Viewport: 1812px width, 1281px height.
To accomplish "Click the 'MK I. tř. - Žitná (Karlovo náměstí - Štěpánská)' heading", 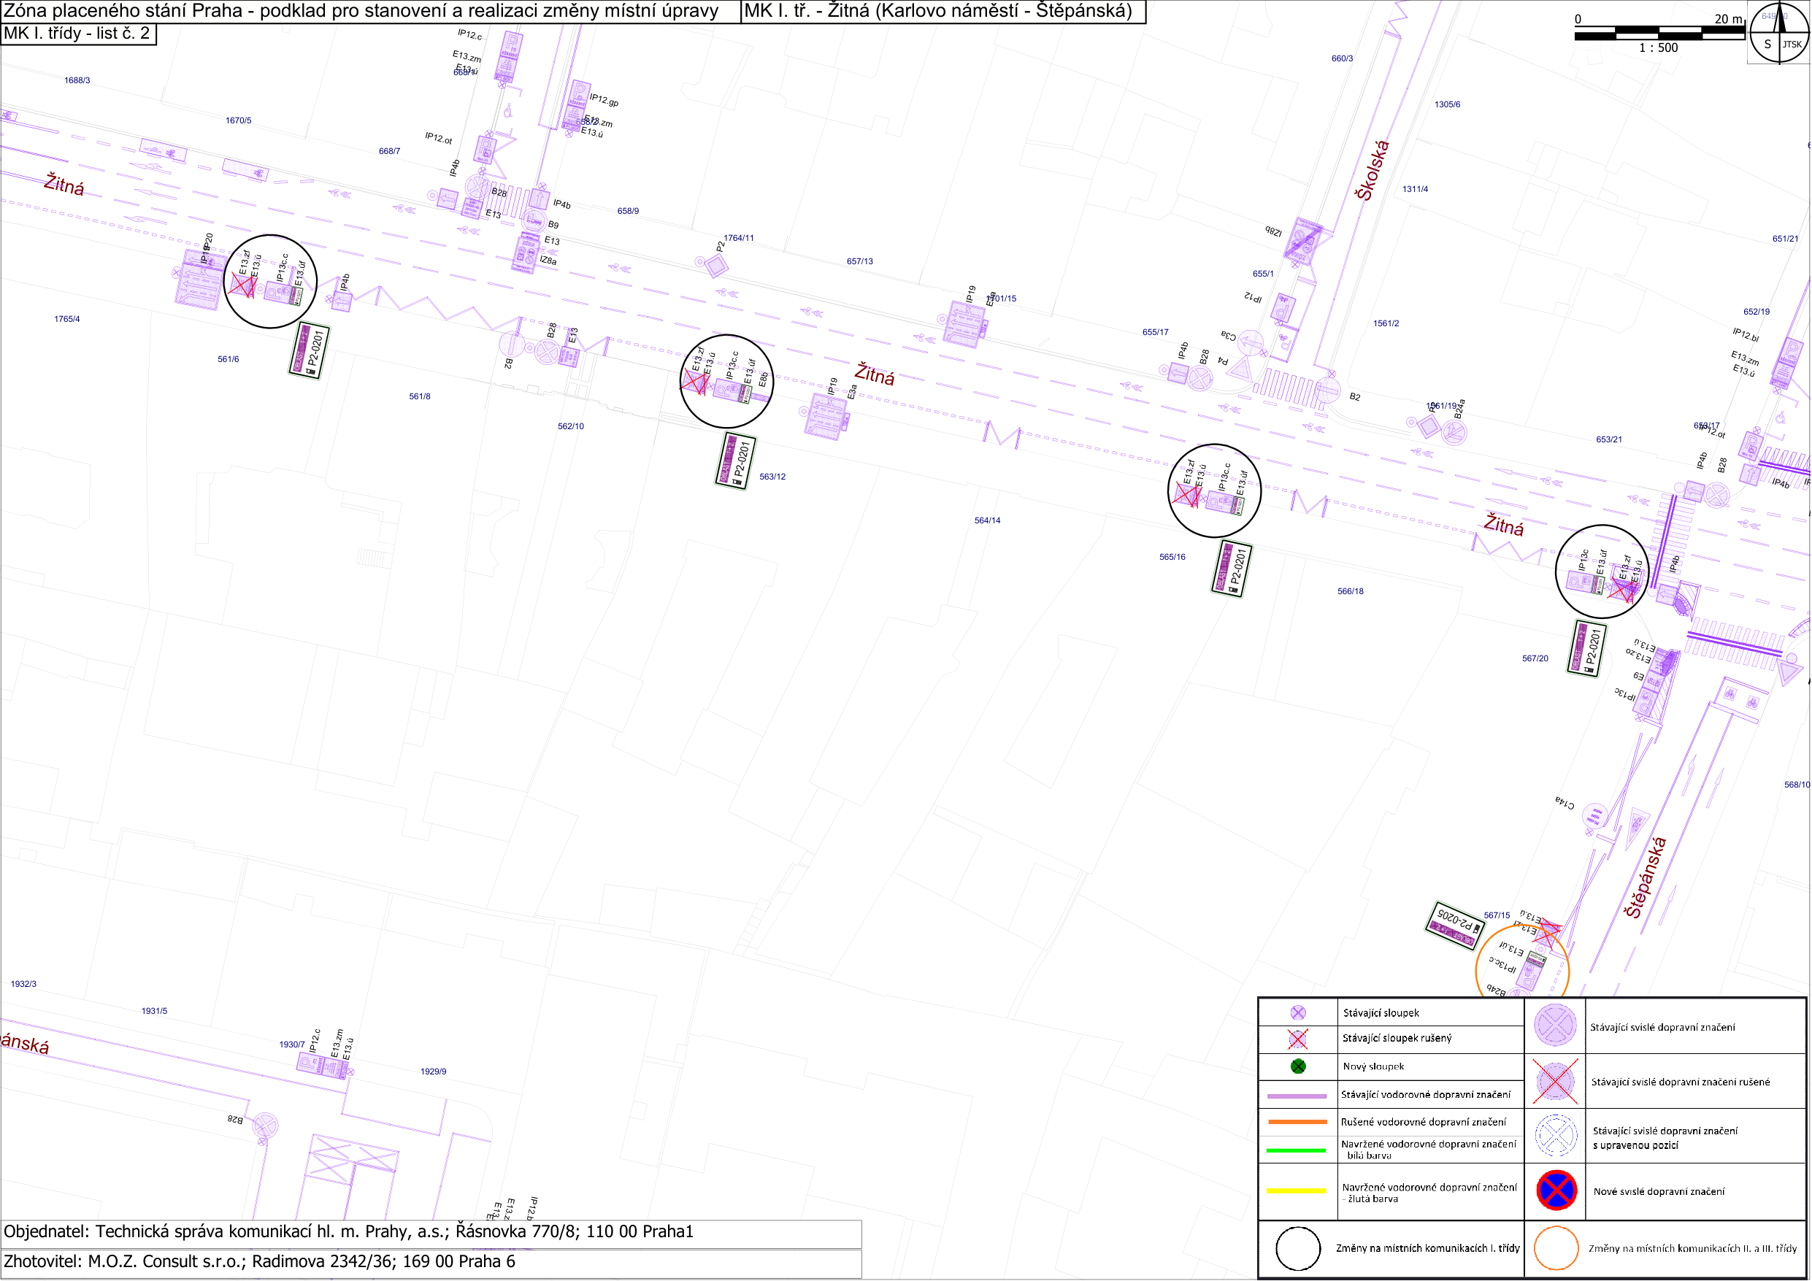I will point(939,11).
